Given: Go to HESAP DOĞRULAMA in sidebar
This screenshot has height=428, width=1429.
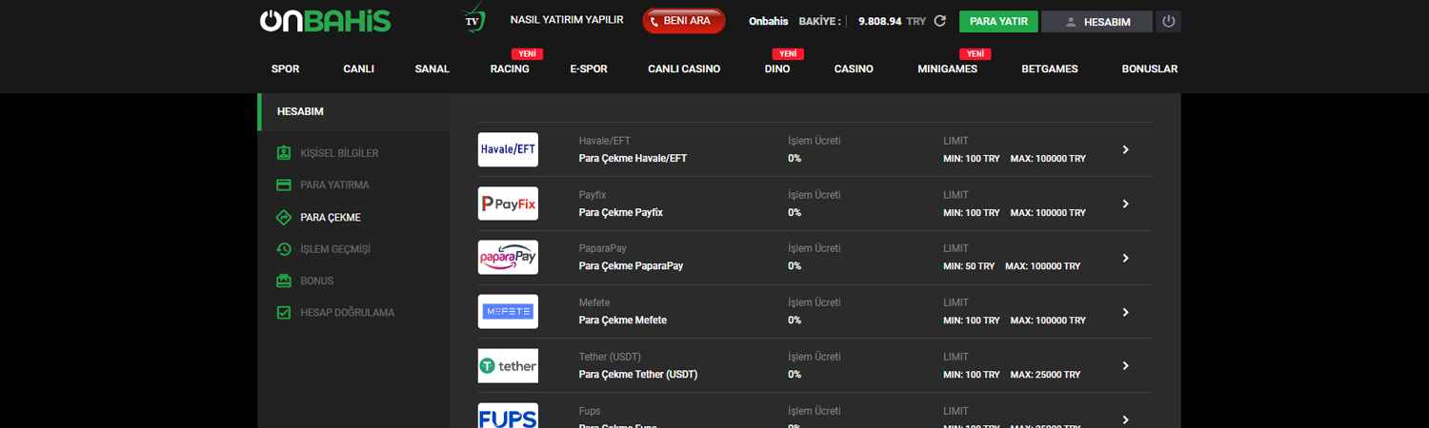Looking at the screenshot, I should click(347, 312).
